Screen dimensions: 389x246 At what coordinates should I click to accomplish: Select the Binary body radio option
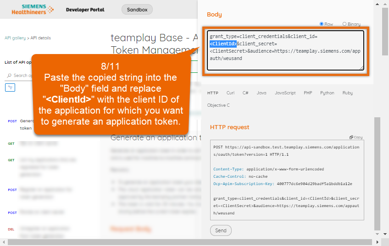(x=344, y=24)
